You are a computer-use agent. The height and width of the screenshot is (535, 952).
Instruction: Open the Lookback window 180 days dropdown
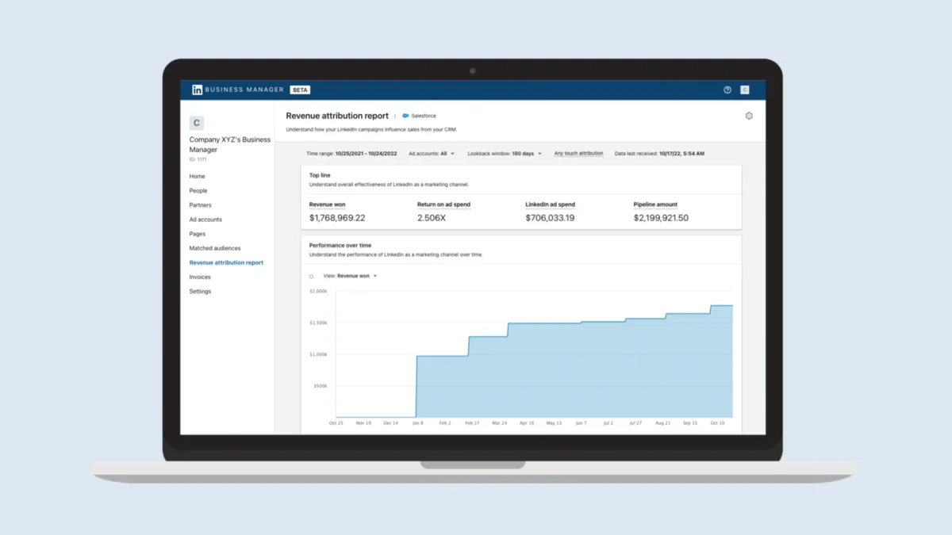pyautogui.click(x=505, y=153)
